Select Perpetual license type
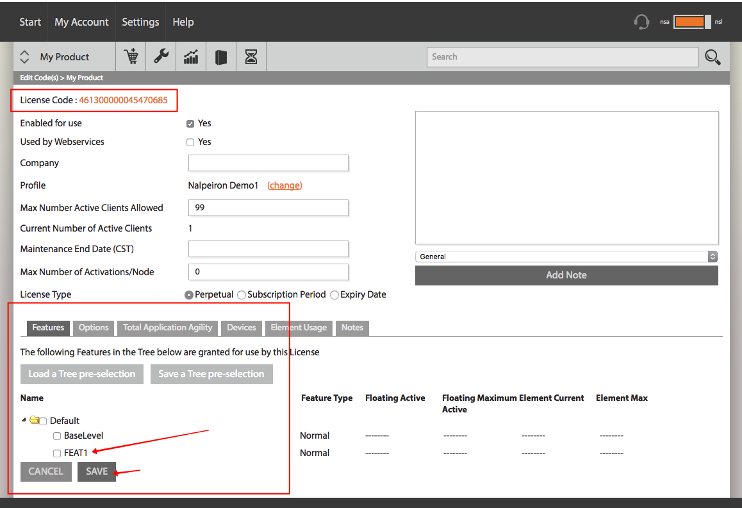The image size is (742, 508). click(189, 295)
